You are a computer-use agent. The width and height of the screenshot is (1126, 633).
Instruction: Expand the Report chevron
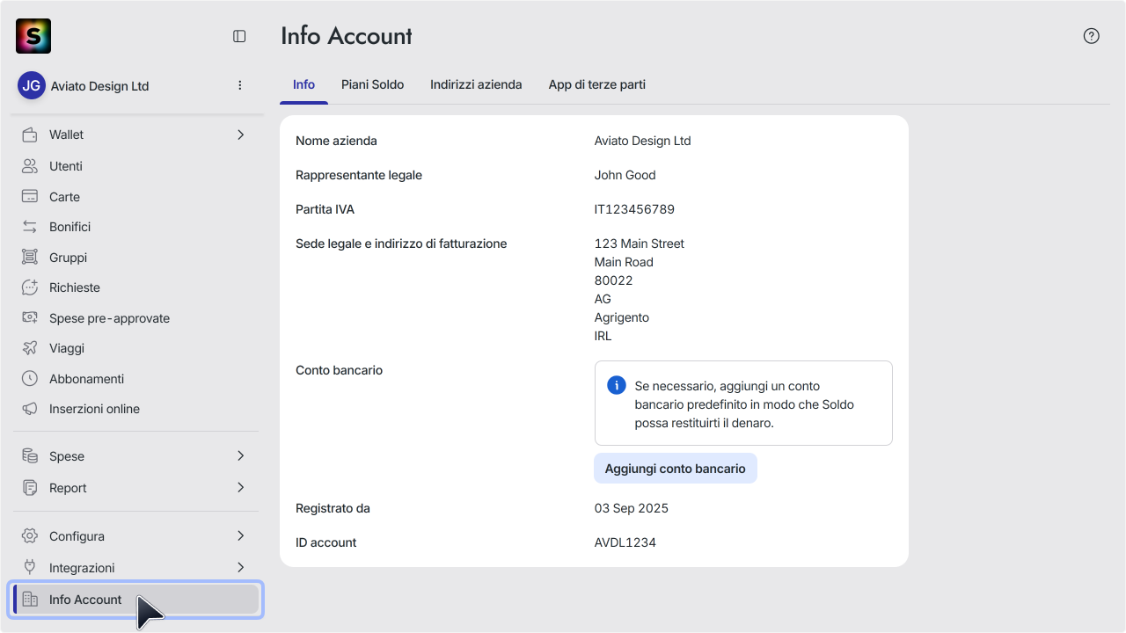(x=241, y=488)
